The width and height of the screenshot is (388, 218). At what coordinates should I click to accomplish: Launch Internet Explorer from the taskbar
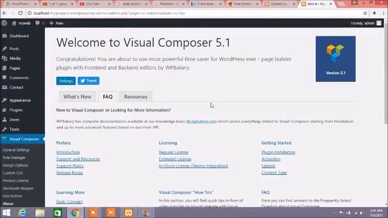[x=22, y=213]
